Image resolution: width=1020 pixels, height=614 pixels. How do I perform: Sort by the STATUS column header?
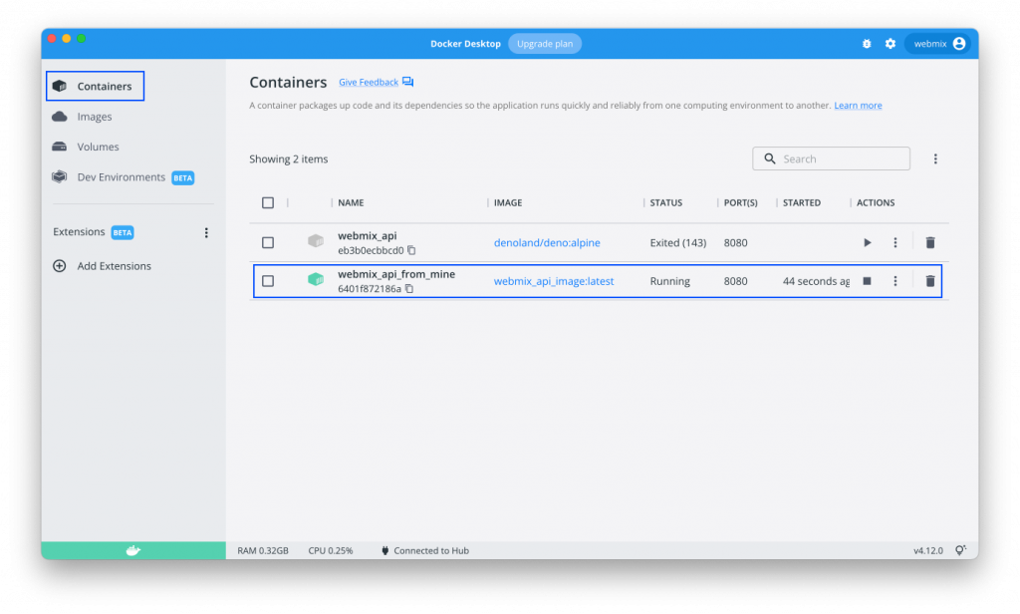click(x=666, y=202)
